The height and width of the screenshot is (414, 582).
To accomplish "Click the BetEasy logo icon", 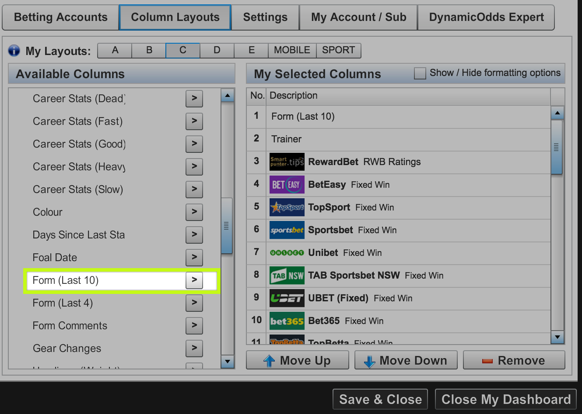I will (x=287, y=185).
